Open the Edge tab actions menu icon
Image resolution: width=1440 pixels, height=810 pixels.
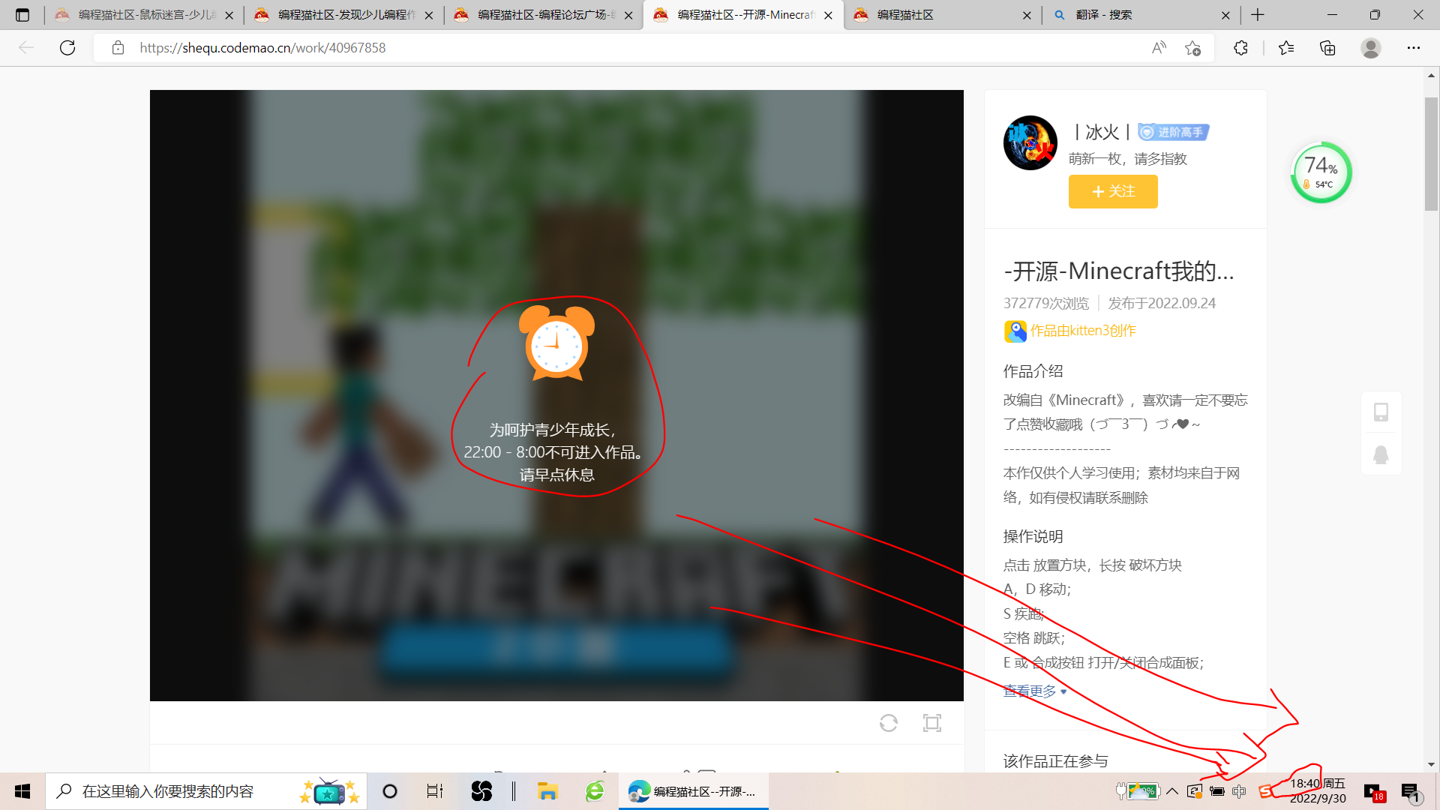[x=22, y=15]
